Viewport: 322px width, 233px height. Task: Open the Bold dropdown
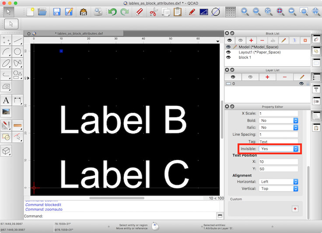[x=278, y=121]
